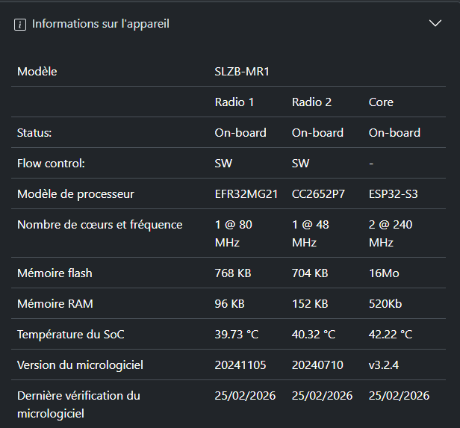
Task: Click the 520Kb Core RAM value
Action: tap(385, 304)
